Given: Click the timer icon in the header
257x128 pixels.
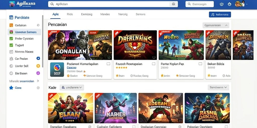Looking at the screenshot, I should pos(229,4).
